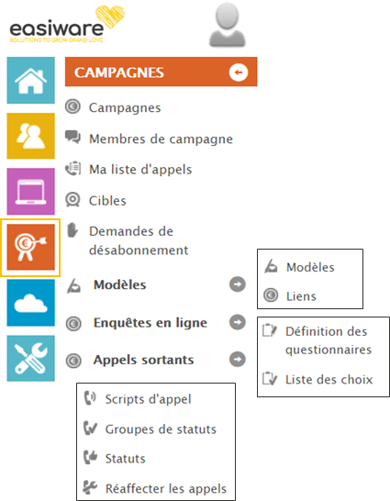390x501 pixels.
Task: Open the yellow contacts tile
Action: click(30, 136)
